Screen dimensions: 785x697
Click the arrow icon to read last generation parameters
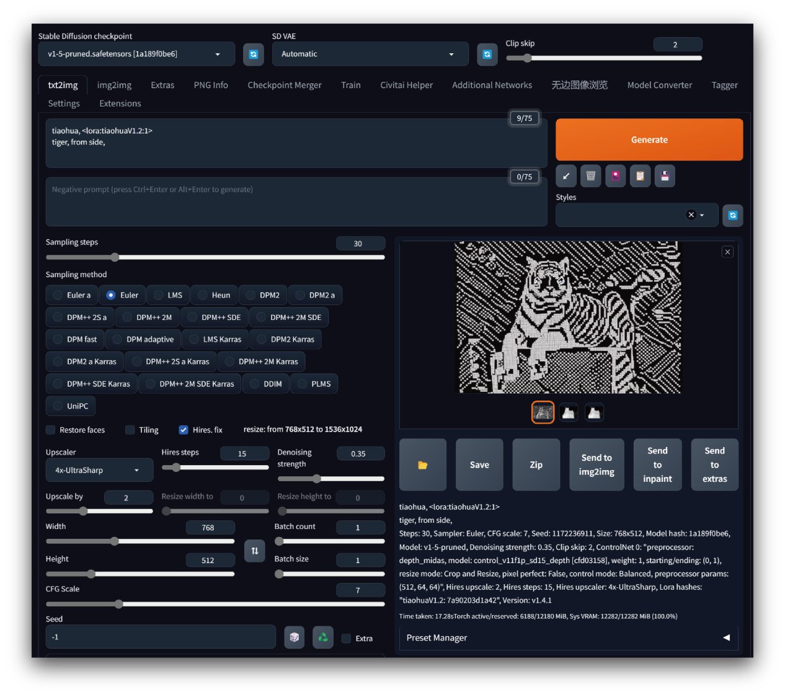pyautogui.click(x=565, y=176)
